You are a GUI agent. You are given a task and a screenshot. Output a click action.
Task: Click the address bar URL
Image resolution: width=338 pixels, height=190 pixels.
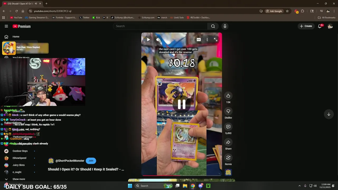coord(53,11)
